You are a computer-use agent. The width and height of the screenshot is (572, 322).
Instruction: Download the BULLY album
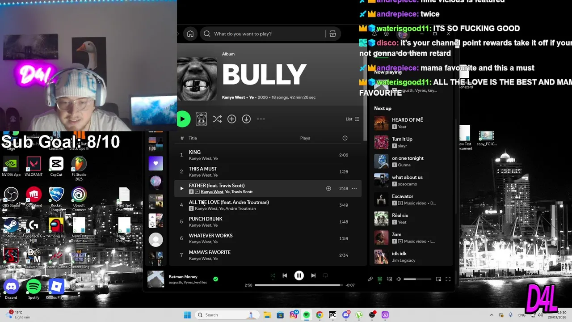[x=246, y=119]
